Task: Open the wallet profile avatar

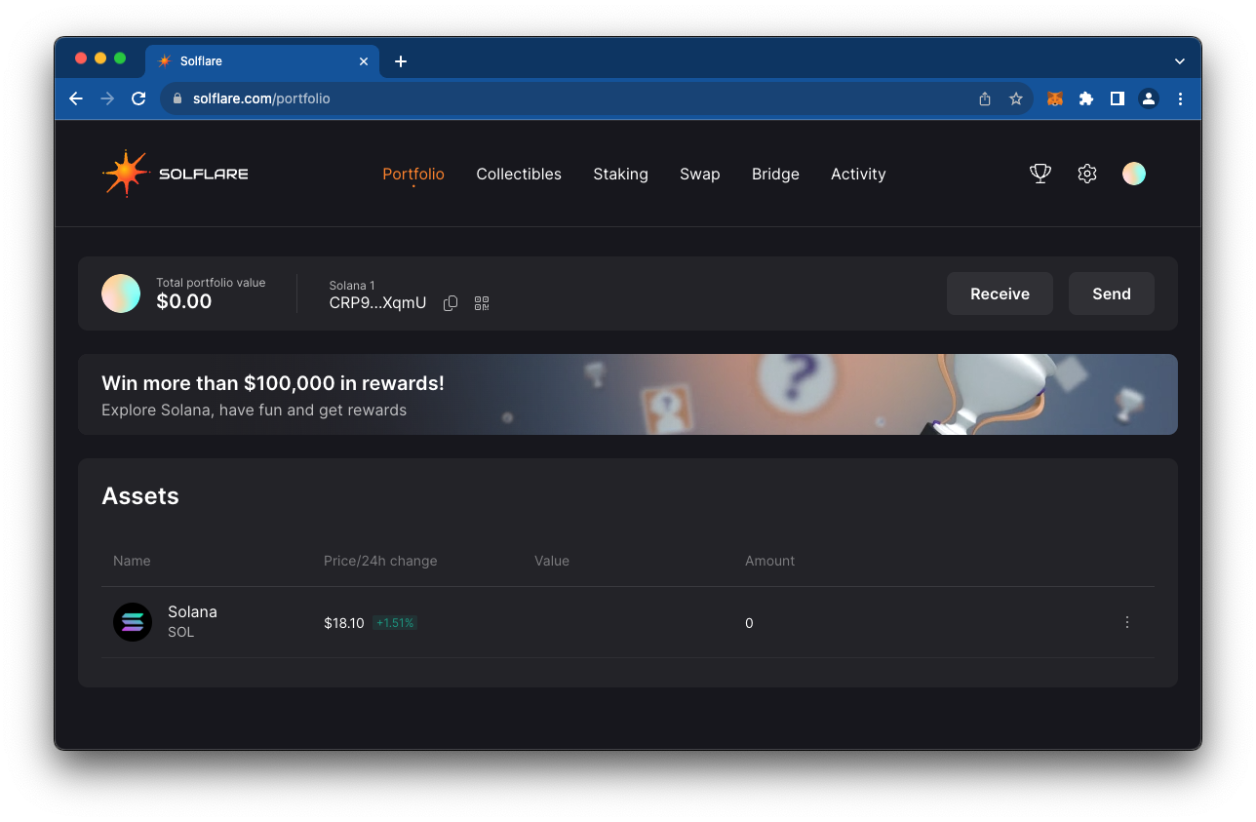Action: point(1133,174)
